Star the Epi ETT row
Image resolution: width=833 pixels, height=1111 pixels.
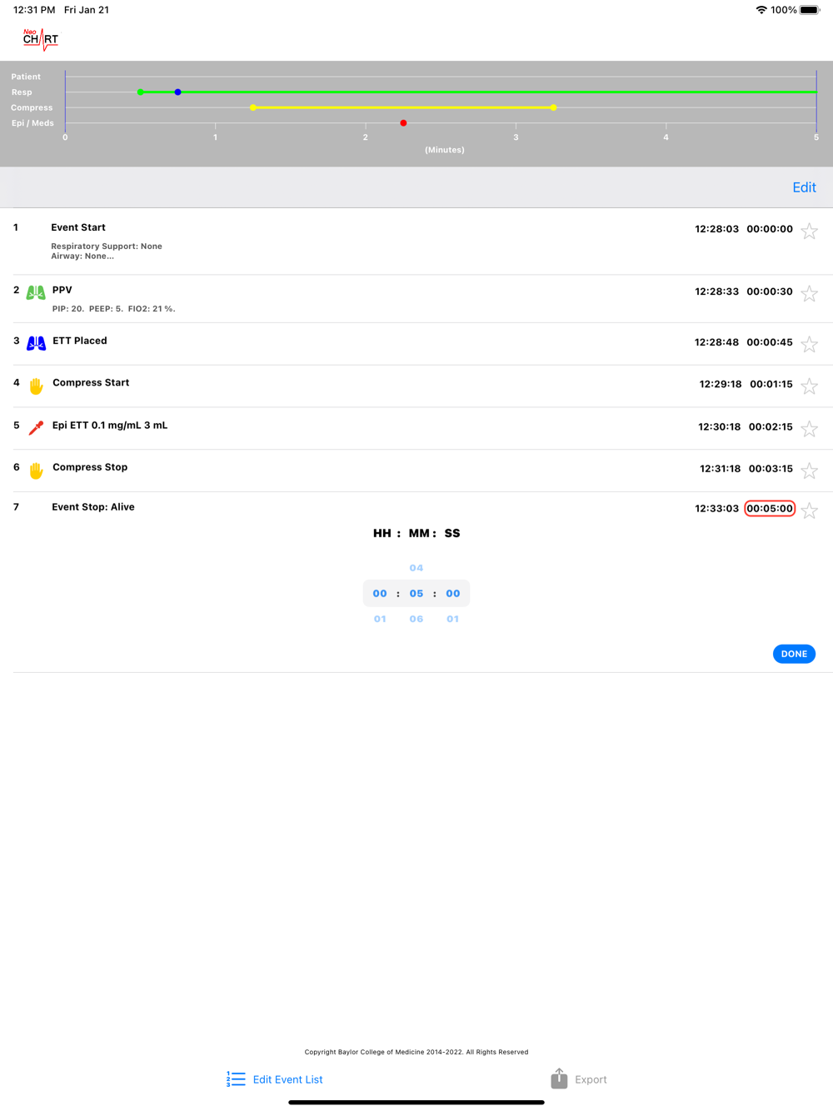[810, 429]
